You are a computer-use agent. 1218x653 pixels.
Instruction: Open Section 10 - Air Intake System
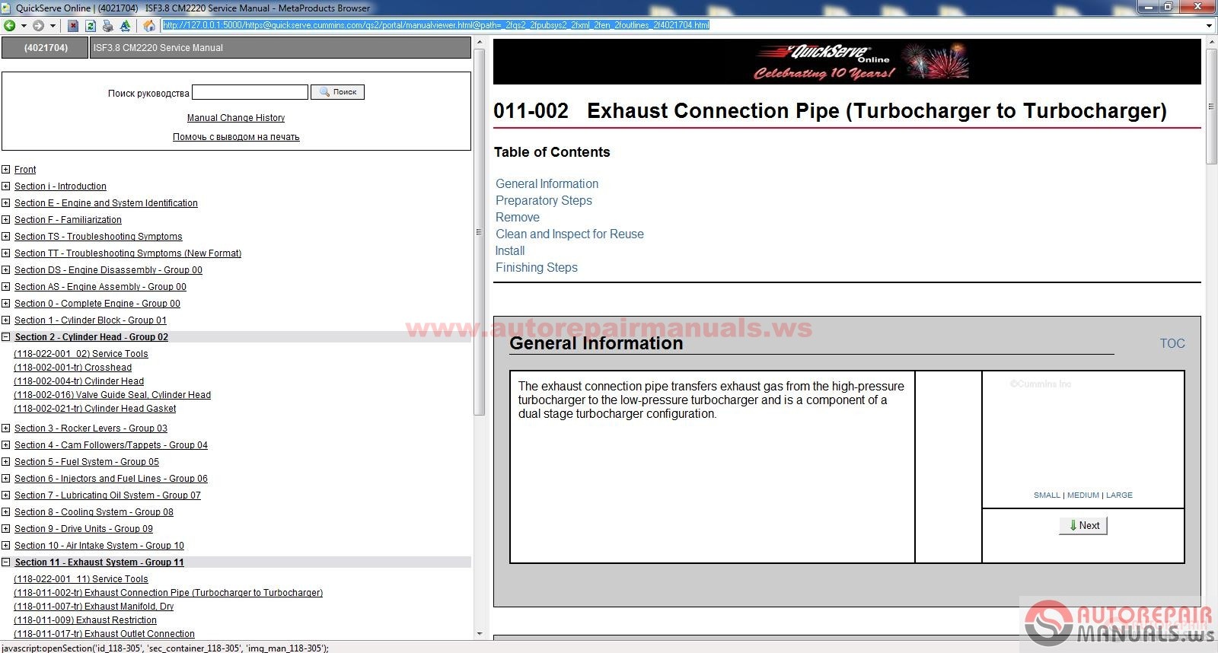[x=100, y=546]
